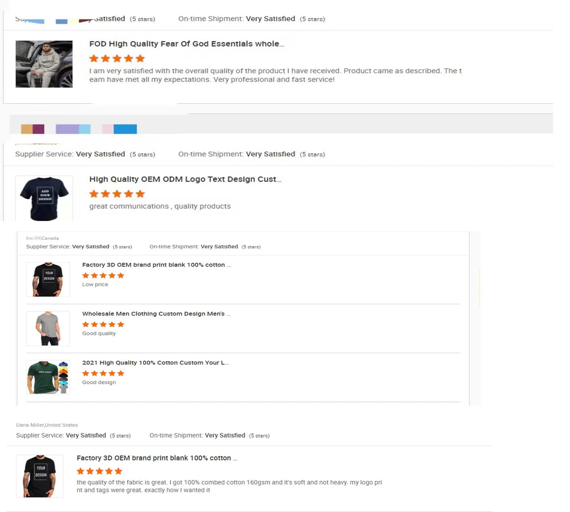
Task: Click the navy 'Add Your Design' t-shirt thumbnail
Action: (44, 199)
